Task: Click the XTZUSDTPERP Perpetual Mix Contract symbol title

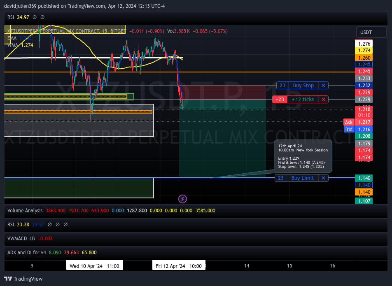Action: pos(67,31)
